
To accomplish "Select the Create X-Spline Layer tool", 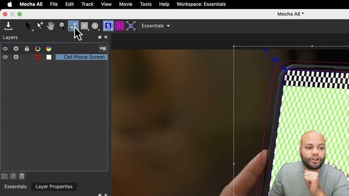I will [x=73, y=26].
